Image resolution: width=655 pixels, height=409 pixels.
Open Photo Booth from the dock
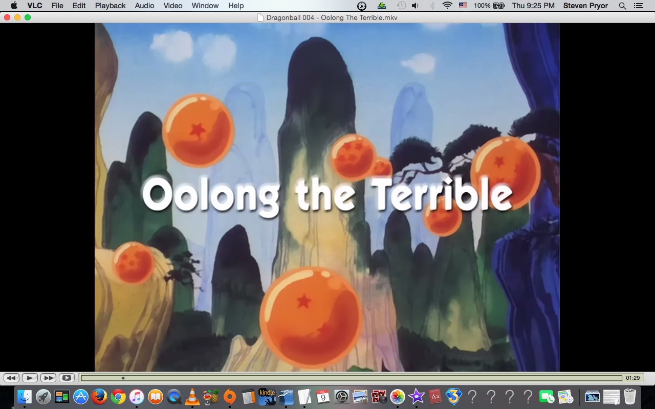(x=379, y=396)
